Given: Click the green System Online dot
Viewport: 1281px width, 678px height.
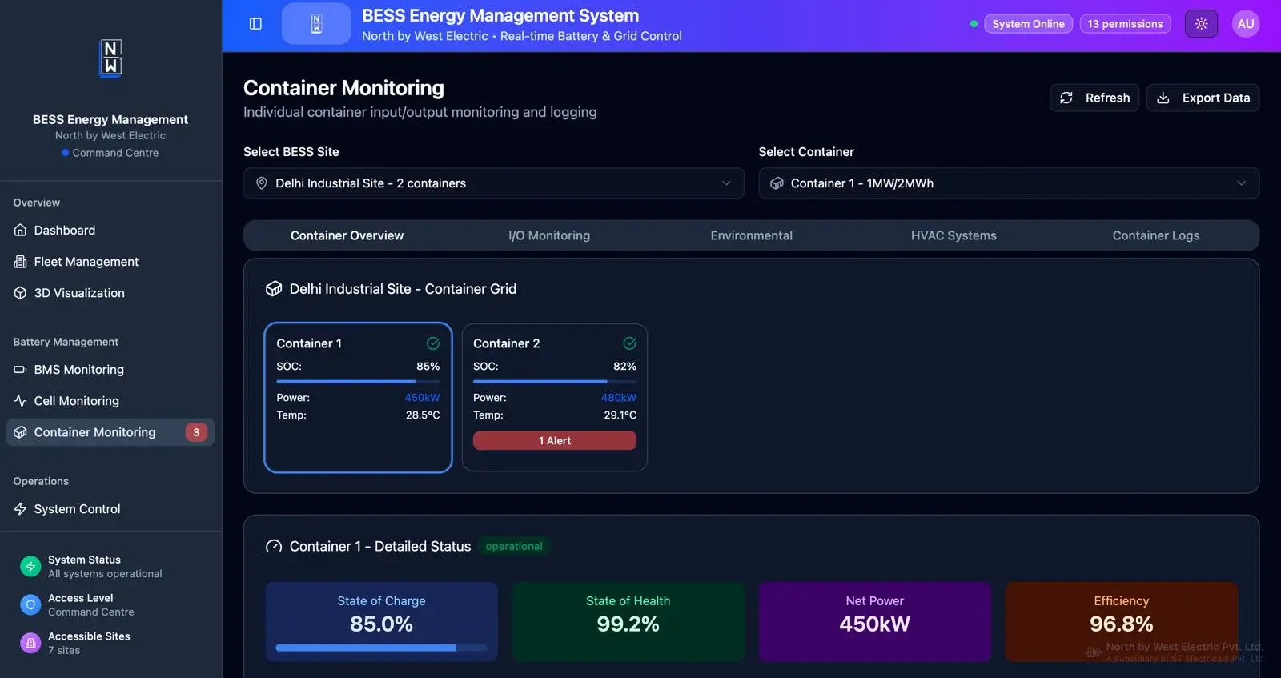Looking at the screenshot, I should coord(974,24).
